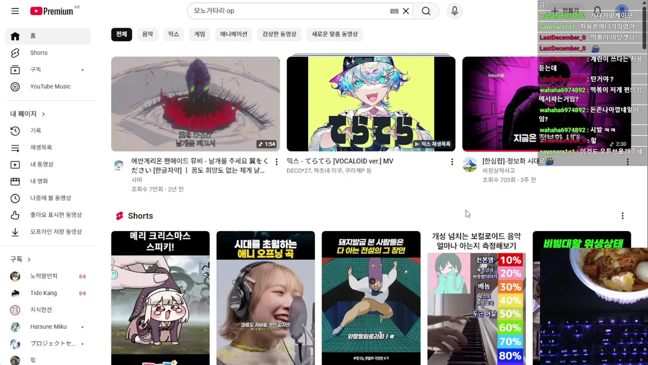The width and height of the screenshot is (648, 365).
Task: Open the 메리 크리스마스 스피키 short
Action: pos(160,298)
